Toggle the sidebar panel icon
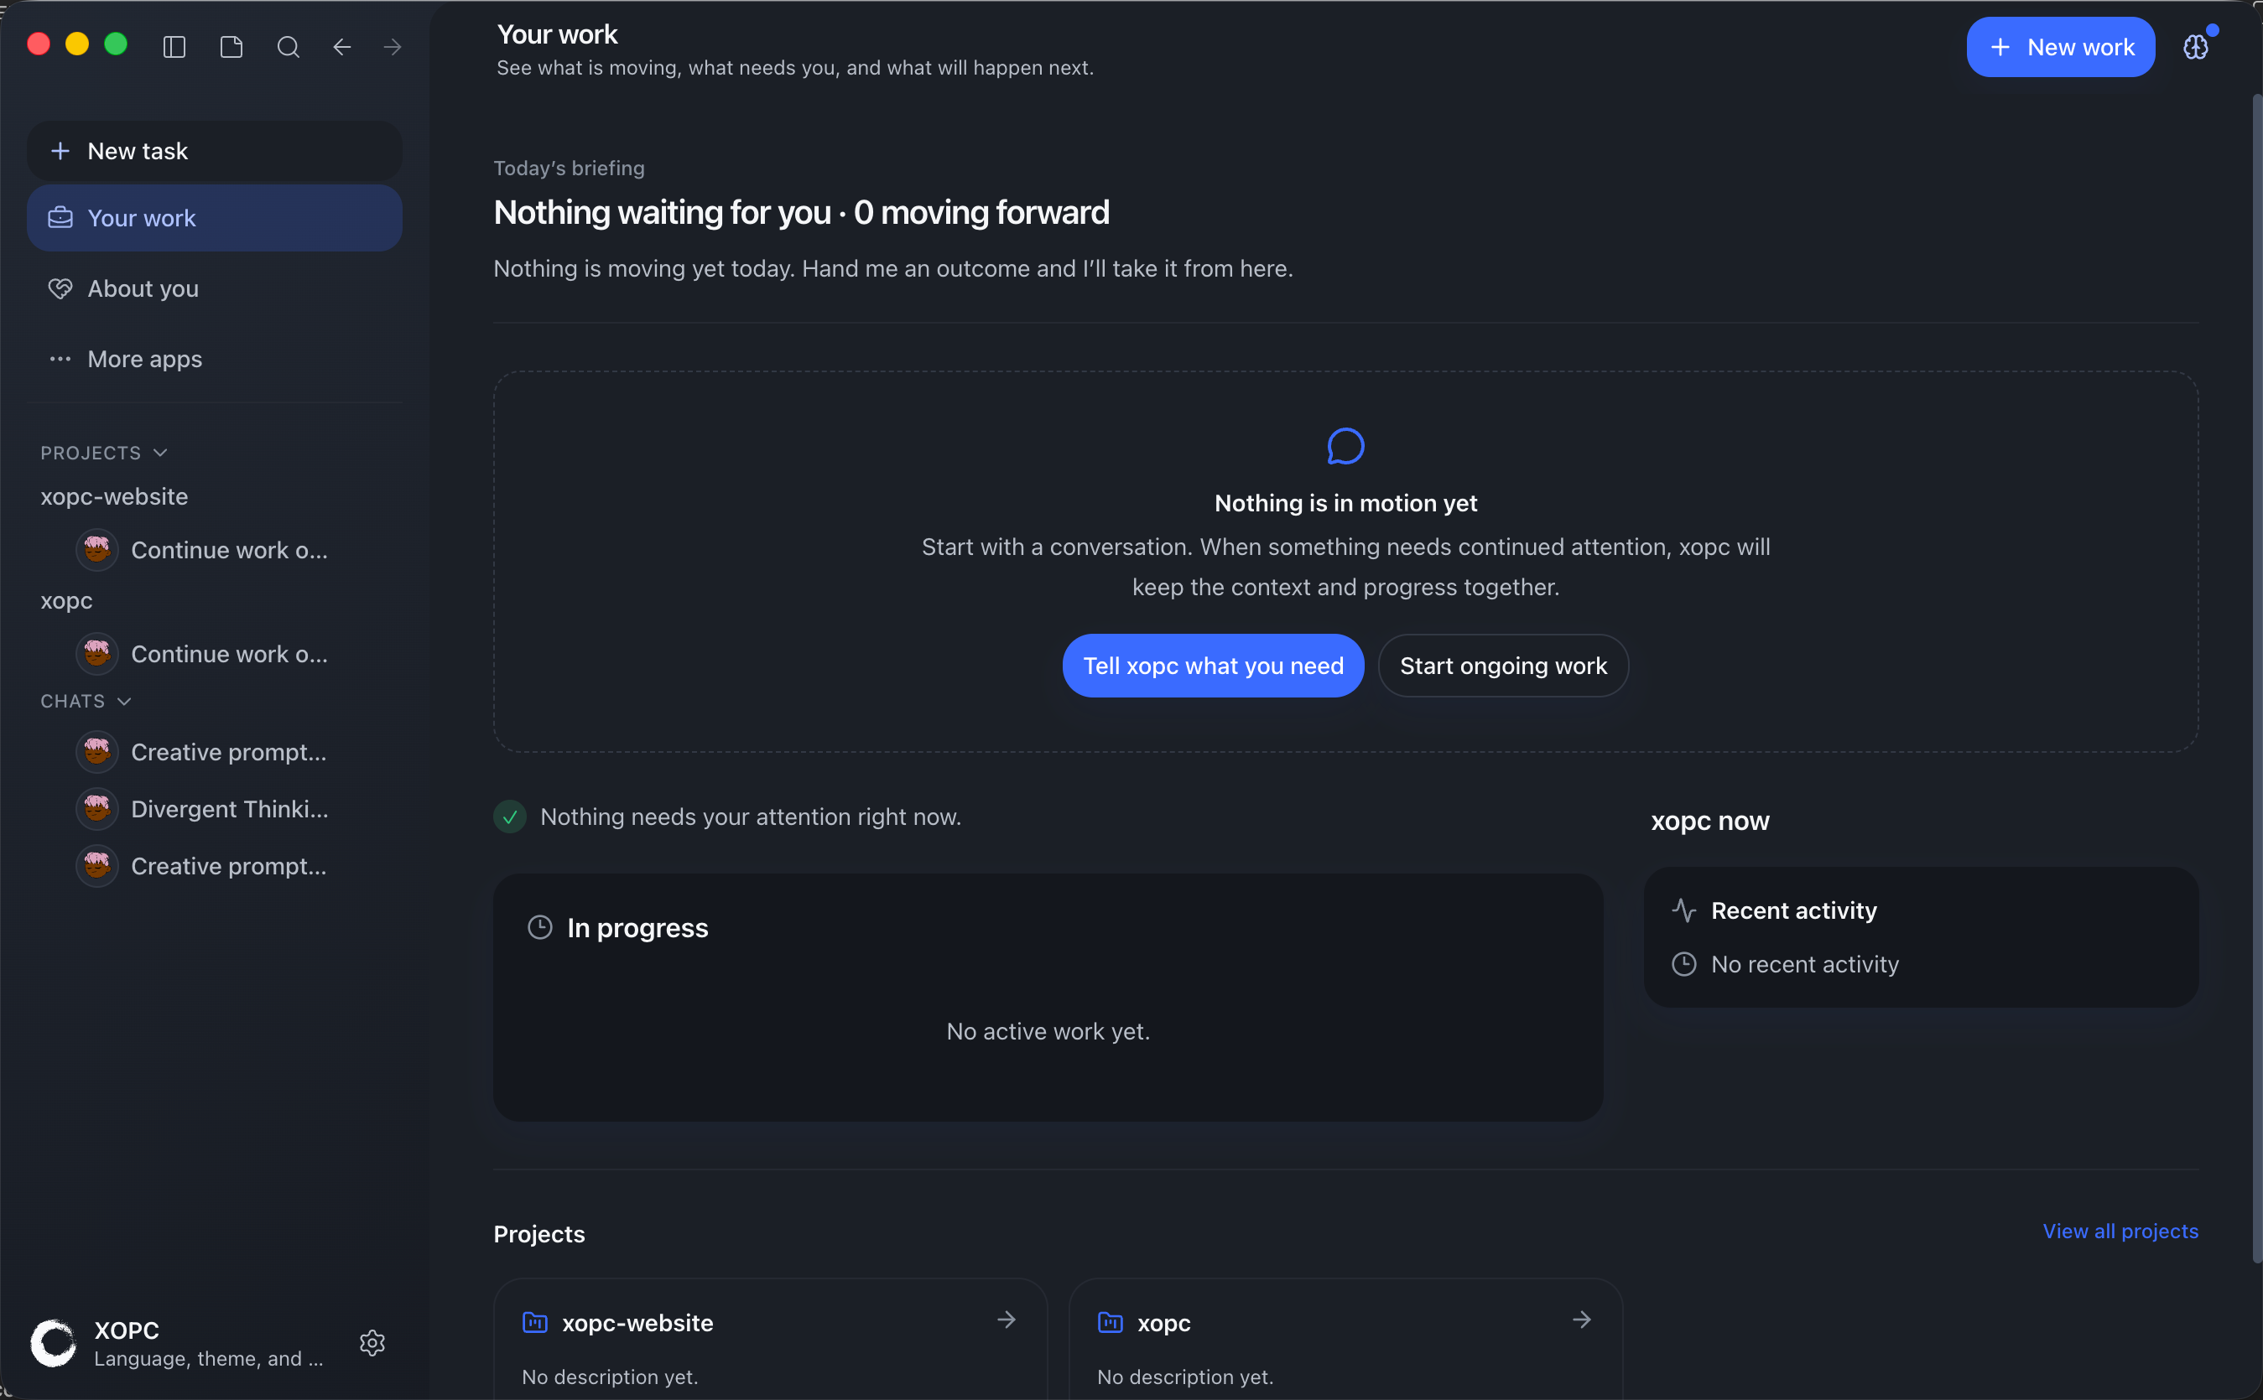 174,46
